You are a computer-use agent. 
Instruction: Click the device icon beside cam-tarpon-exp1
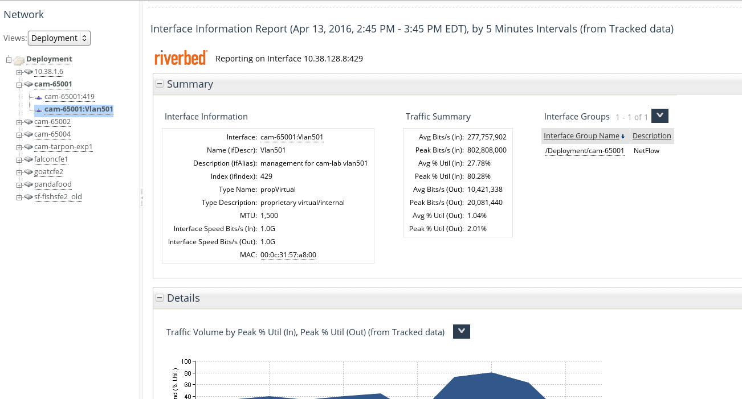(x=28, y=147)
